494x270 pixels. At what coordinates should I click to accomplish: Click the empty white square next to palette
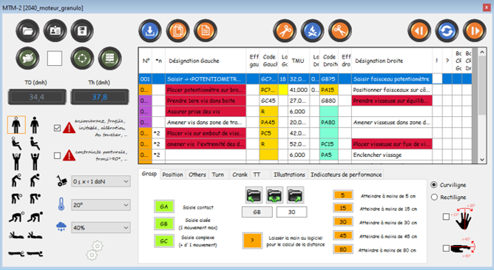point(55,58)
